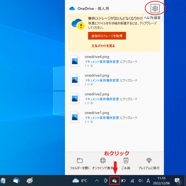Image resolution: width=186 pixels, height=186 pixels.
Task: Launch the Paint palette taskbar icon
Action: pos(29,180)
